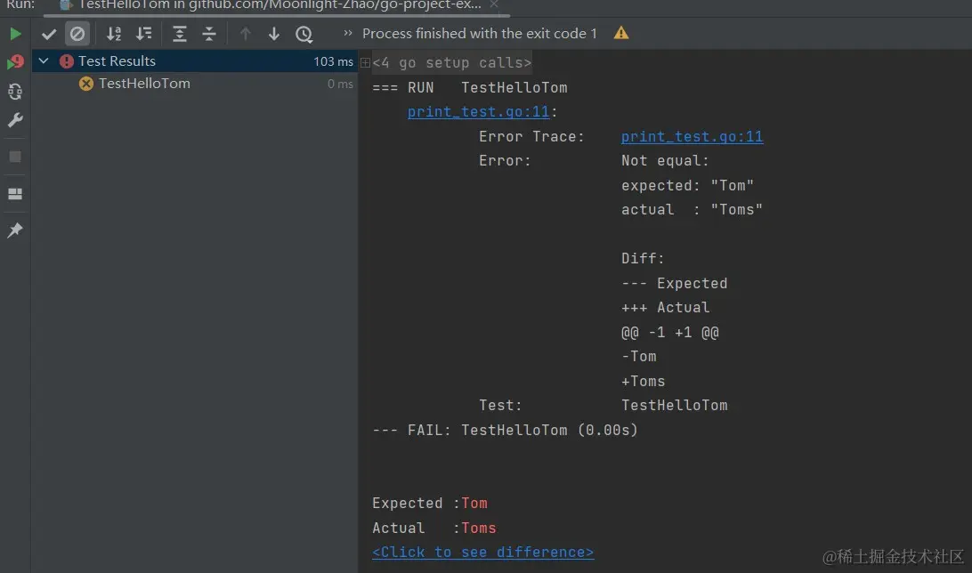
Task: Collapse the Test Results tree node
Action: click(44, 61)
